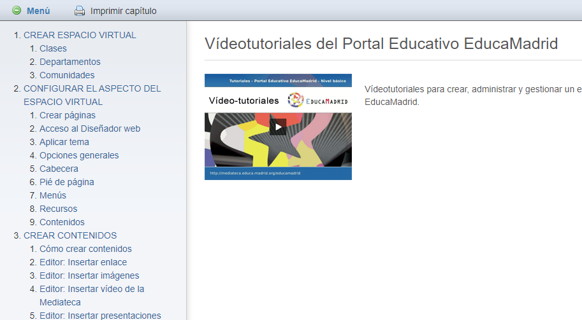
Task: Click the description text starting Vídeotutoriales para crear
Action: pyautogui.click(x=473, y=95)
